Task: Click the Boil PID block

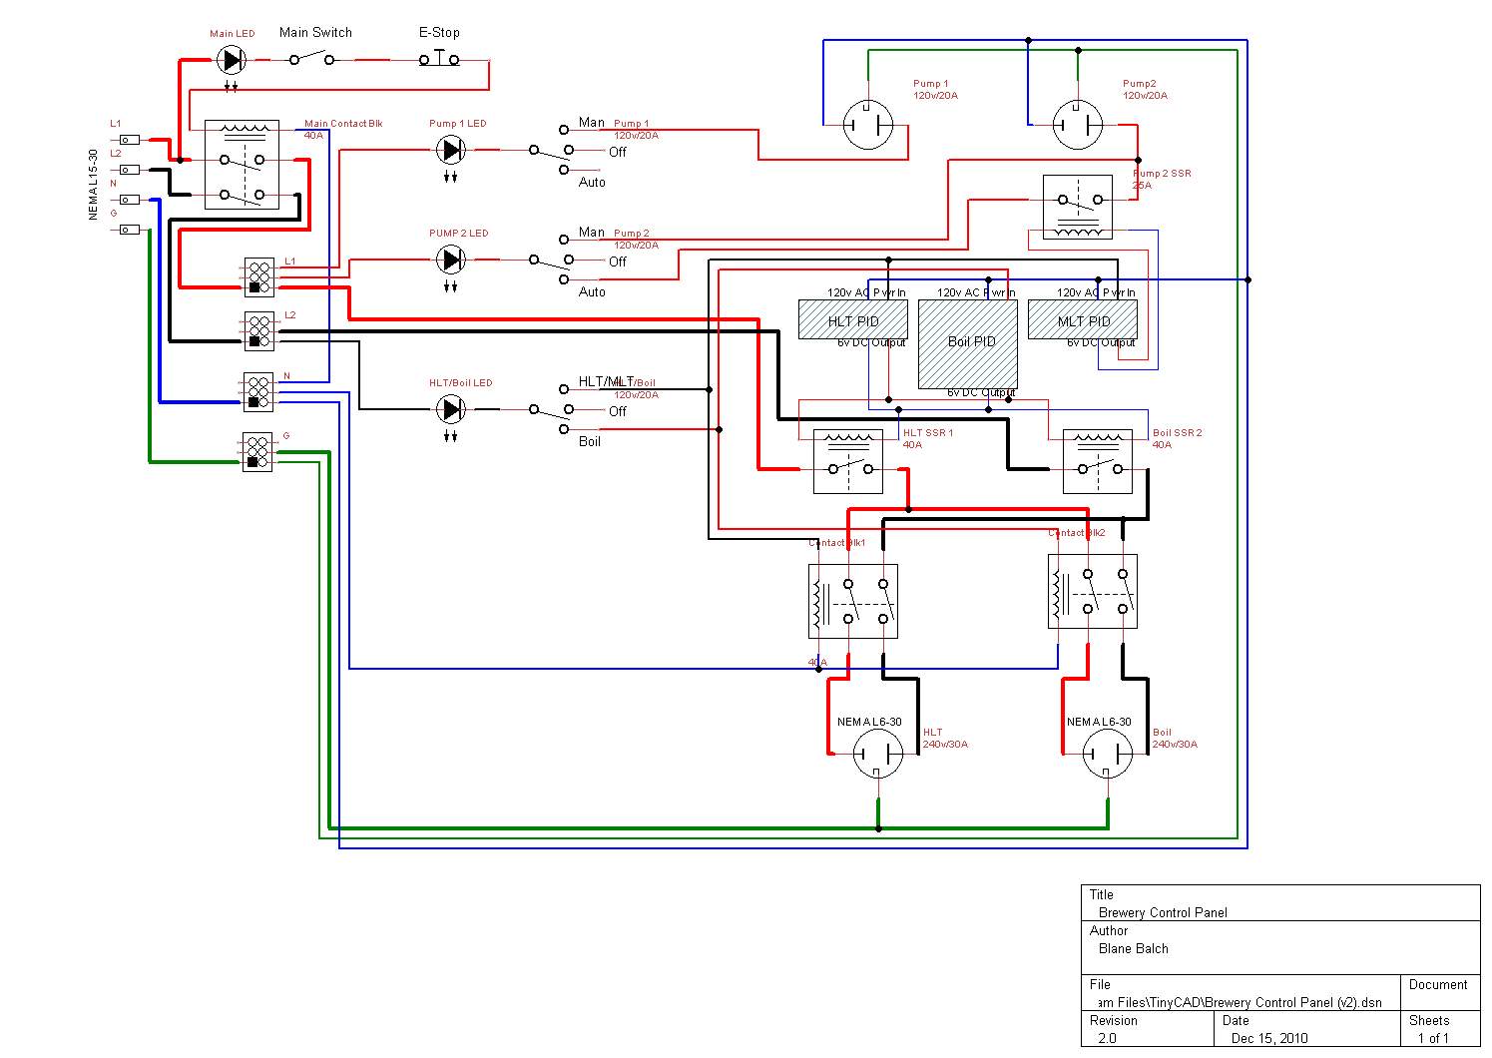Action: (968, 344)
